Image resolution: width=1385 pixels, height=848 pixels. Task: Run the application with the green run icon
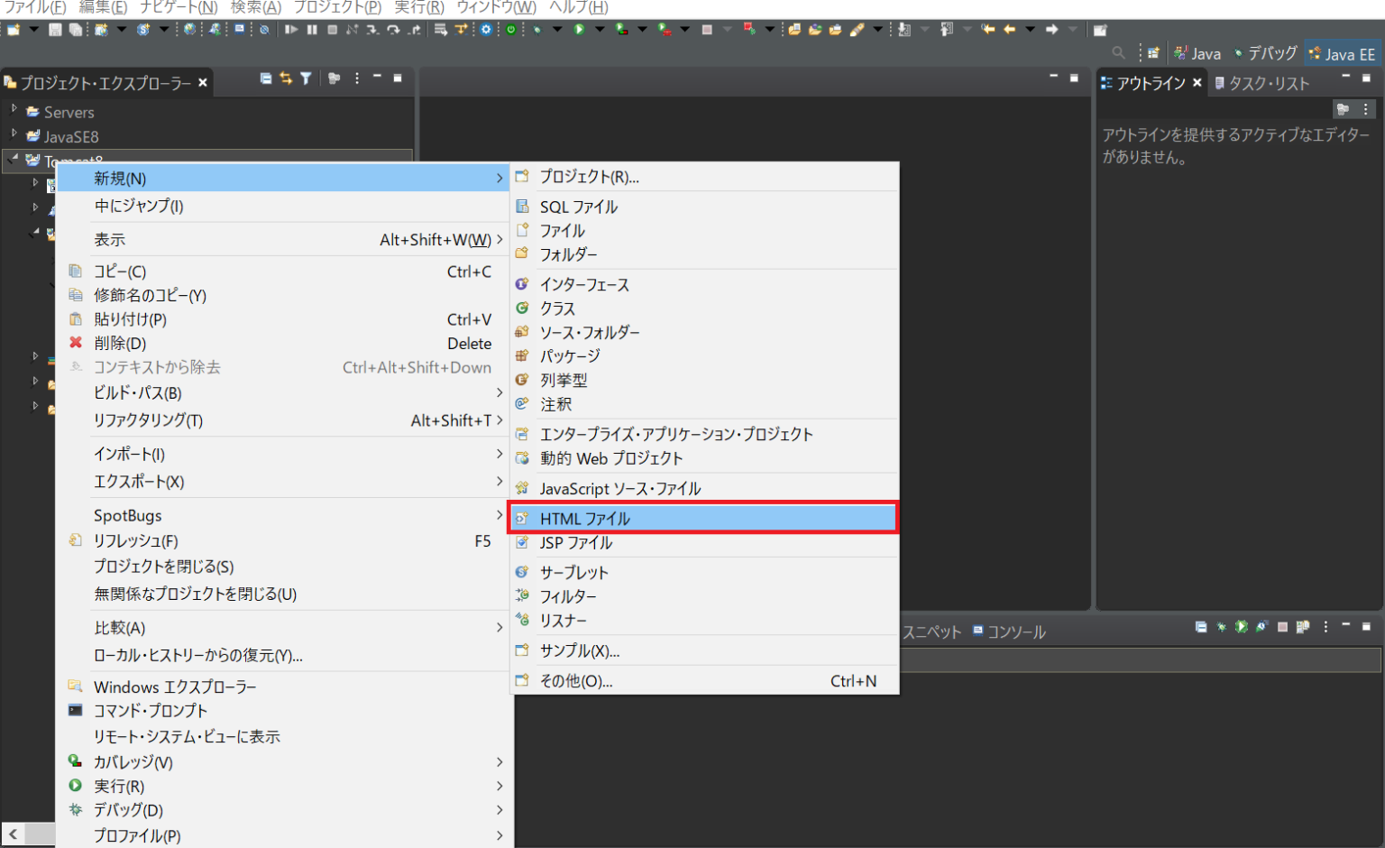(579, 31)
